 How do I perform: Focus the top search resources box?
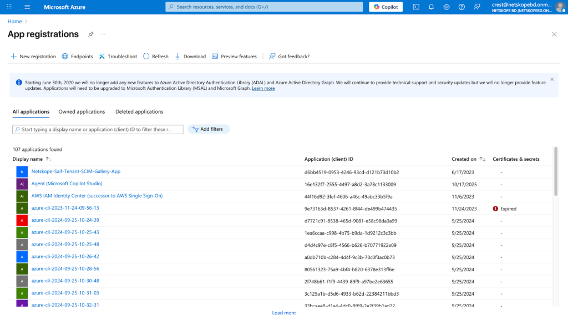coord(264,7)
